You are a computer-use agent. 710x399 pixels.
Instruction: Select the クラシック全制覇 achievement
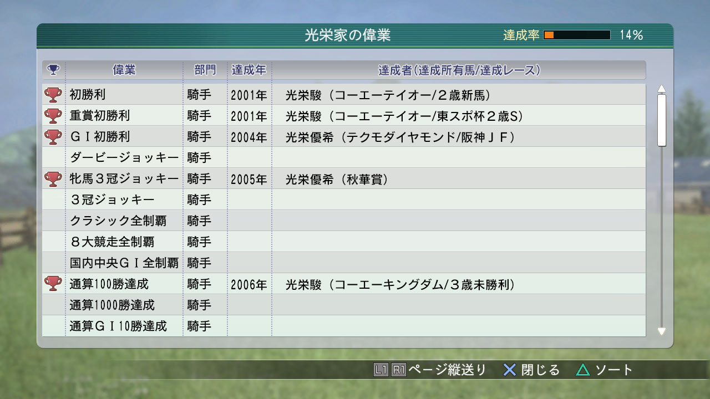[118, 221]
